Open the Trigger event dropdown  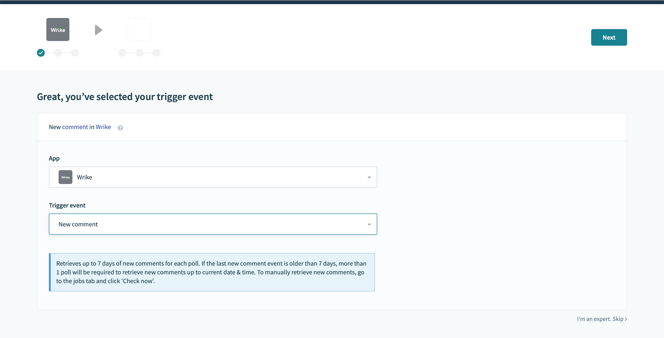click(212, 224)
